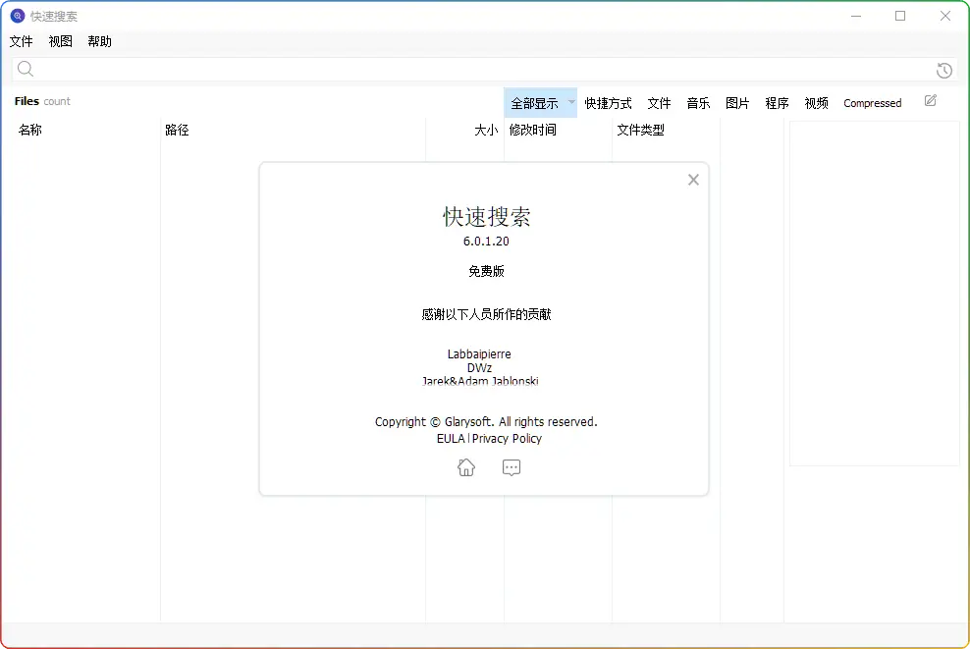
Task: Select the 文件 filter tab
Action: (x=660, y=103)
